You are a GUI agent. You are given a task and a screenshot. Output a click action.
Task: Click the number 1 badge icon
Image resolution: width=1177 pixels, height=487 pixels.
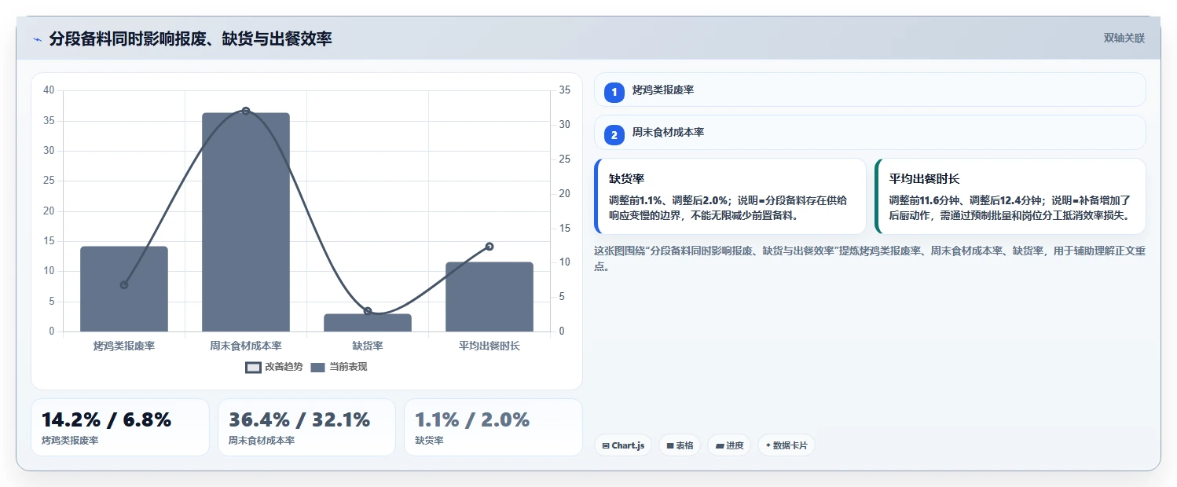pos(614,92)
